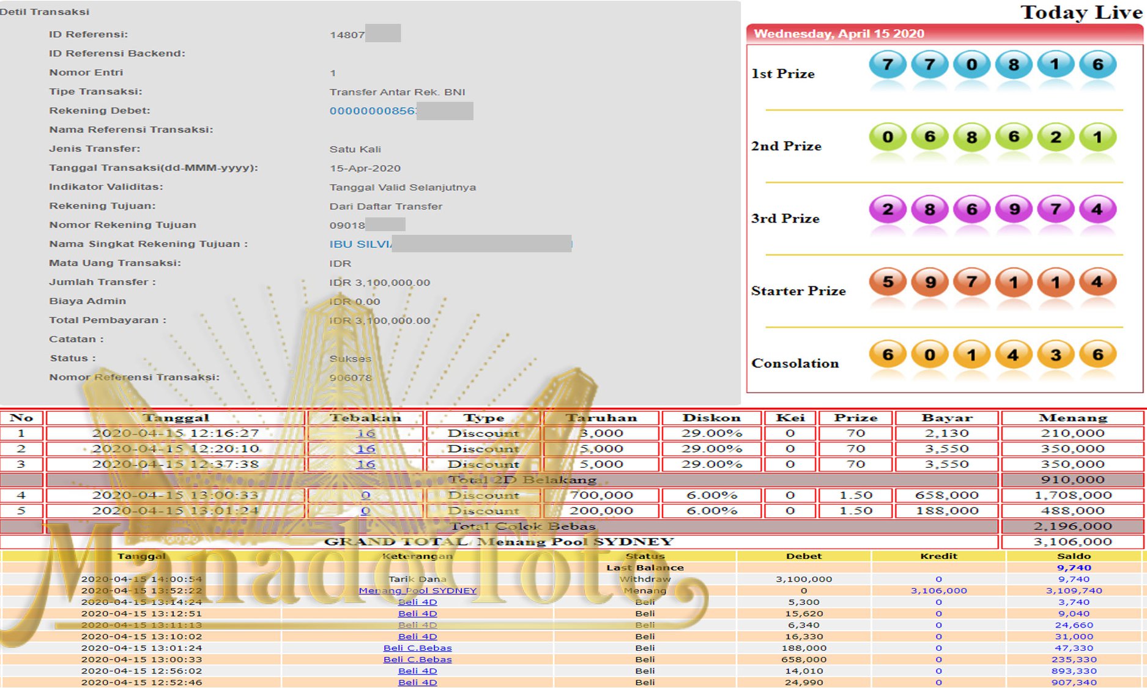1147x688 pixels.
Task: Click the Saldo value 235,330
Action: (x=1074, y=659)
